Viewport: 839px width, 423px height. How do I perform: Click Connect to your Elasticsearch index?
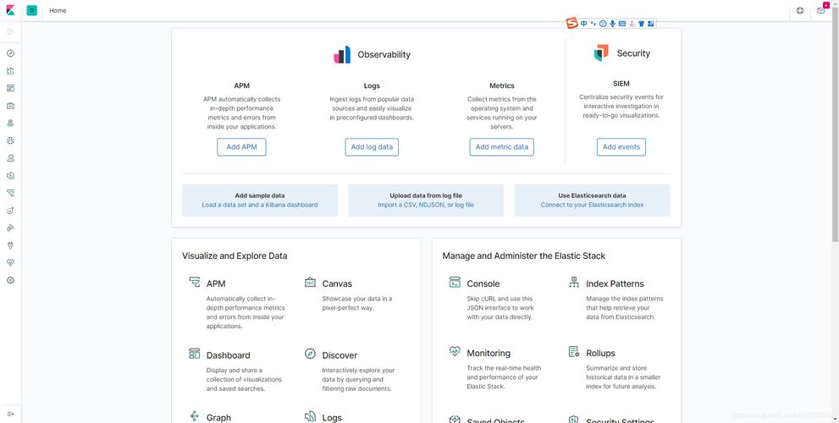592,205
